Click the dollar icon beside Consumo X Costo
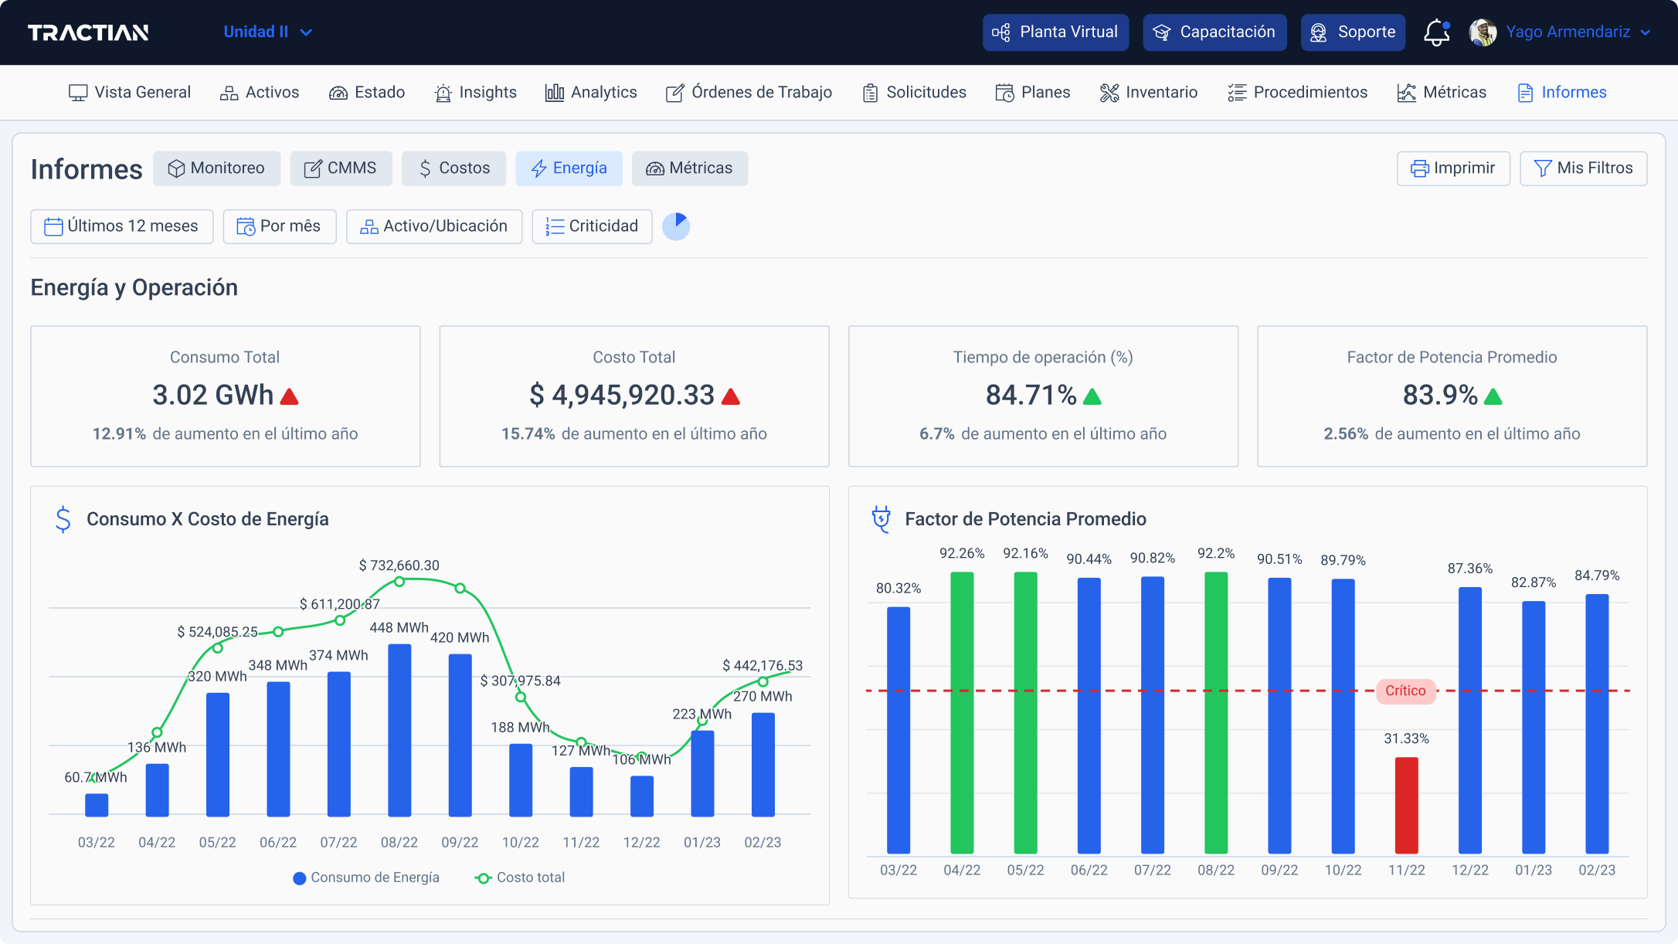Image resolution: width=1678 pixels, height=944 pixels. tap(63, 519)
